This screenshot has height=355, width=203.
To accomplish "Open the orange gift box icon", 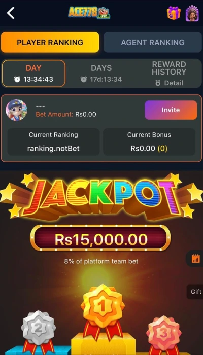I will 174,13.
